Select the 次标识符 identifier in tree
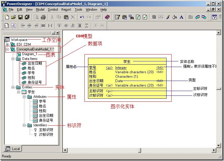This screenshot has width=224, height=161. click(46, 135)
